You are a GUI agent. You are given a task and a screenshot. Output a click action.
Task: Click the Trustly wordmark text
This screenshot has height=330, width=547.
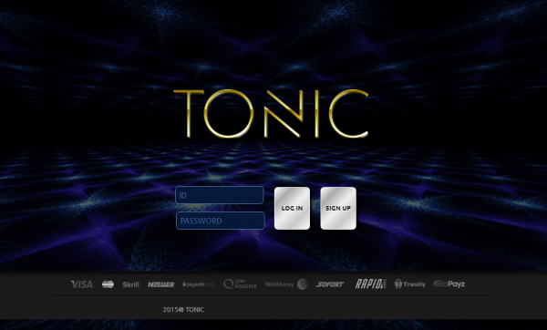point(415,284)
